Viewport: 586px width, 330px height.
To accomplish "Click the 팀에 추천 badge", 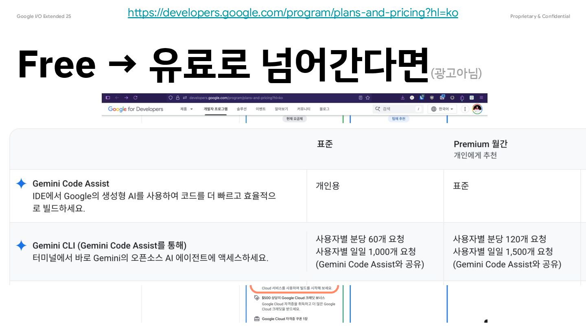I will pyautogui.click(x=398, y=119).
